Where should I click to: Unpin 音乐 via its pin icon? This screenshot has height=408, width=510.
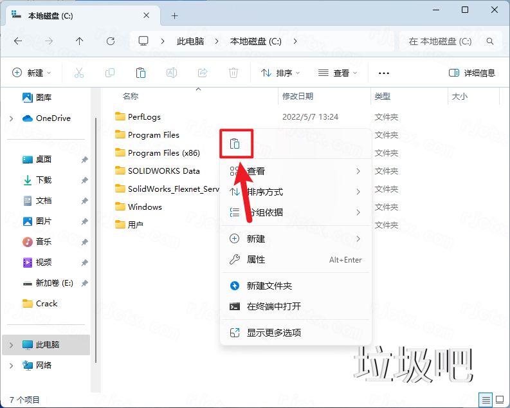pyautogui.click(x=84, y=242)
